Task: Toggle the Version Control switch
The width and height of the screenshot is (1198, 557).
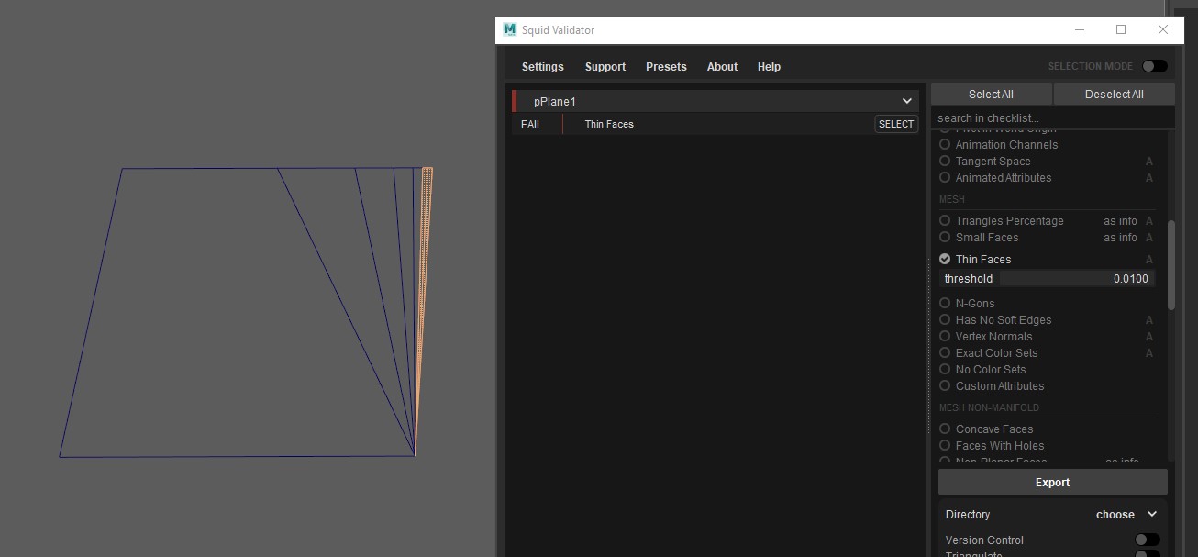Action: [1147, 540]
